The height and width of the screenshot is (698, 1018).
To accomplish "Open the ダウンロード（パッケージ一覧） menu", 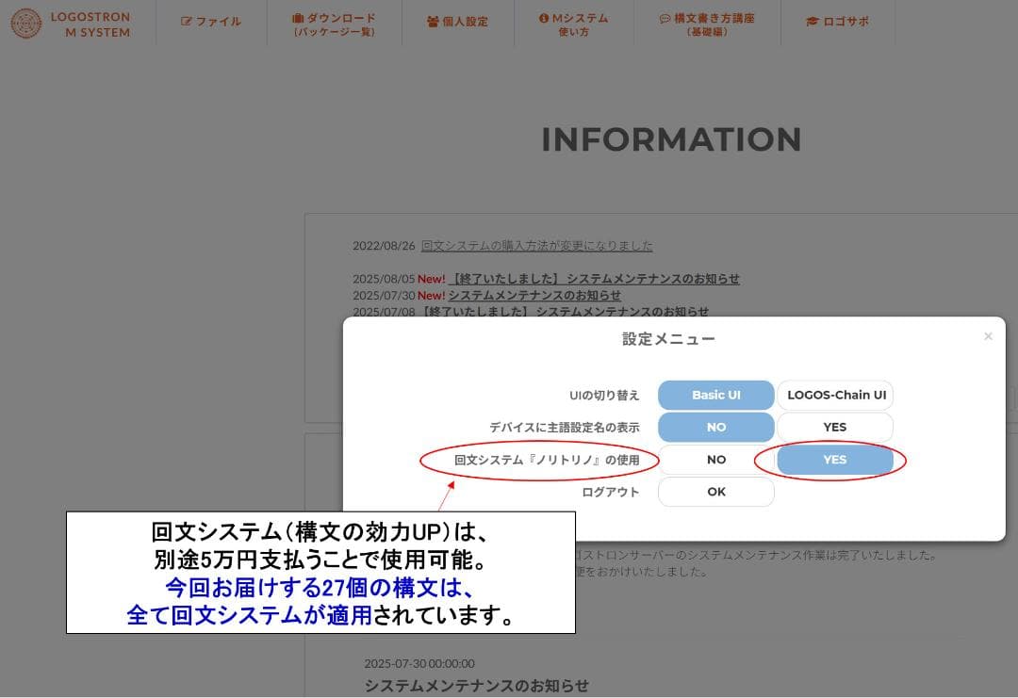I will (x=335, y=24).
